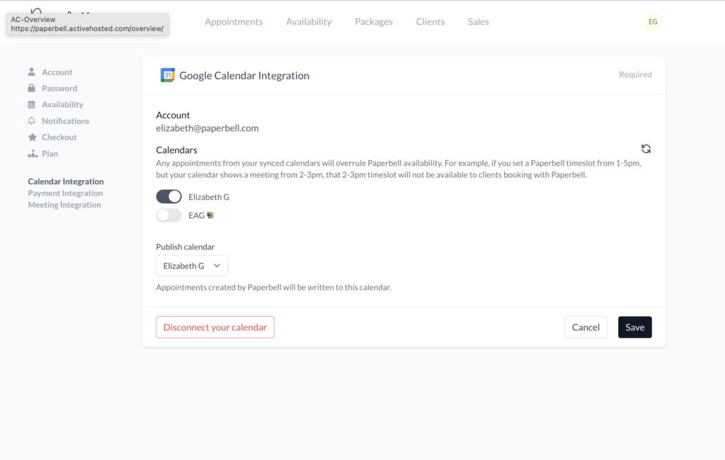Open the EG user avatar menu
The image size is (725, 460).
(x=653, y=22)
